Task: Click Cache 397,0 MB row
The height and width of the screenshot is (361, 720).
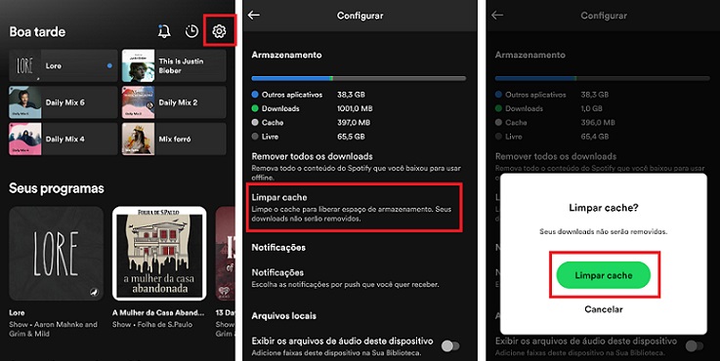Action: (x=311, y=123)
